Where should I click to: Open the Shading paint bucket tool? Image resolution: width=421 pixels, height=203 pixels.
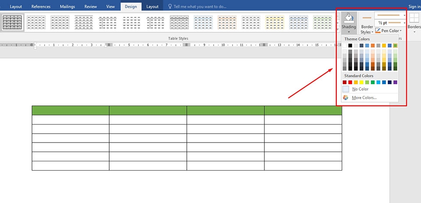(x=349, y=18)
